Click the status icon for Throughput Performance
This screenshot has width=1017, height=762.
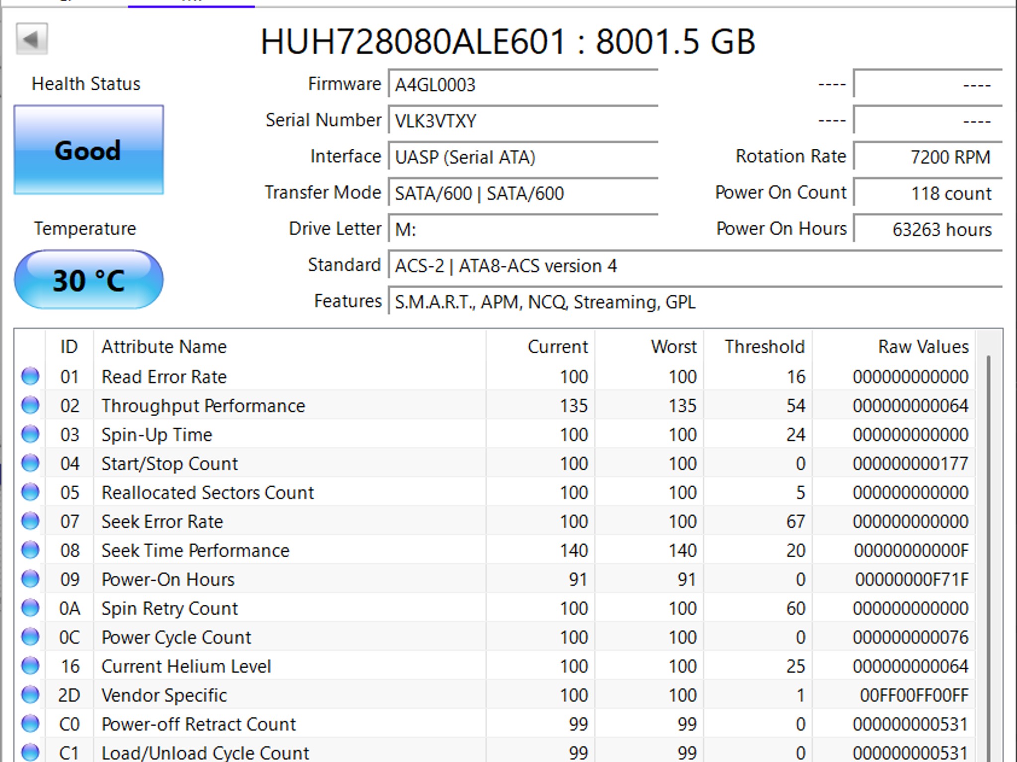pyautogui.click(x=30, y=405)
